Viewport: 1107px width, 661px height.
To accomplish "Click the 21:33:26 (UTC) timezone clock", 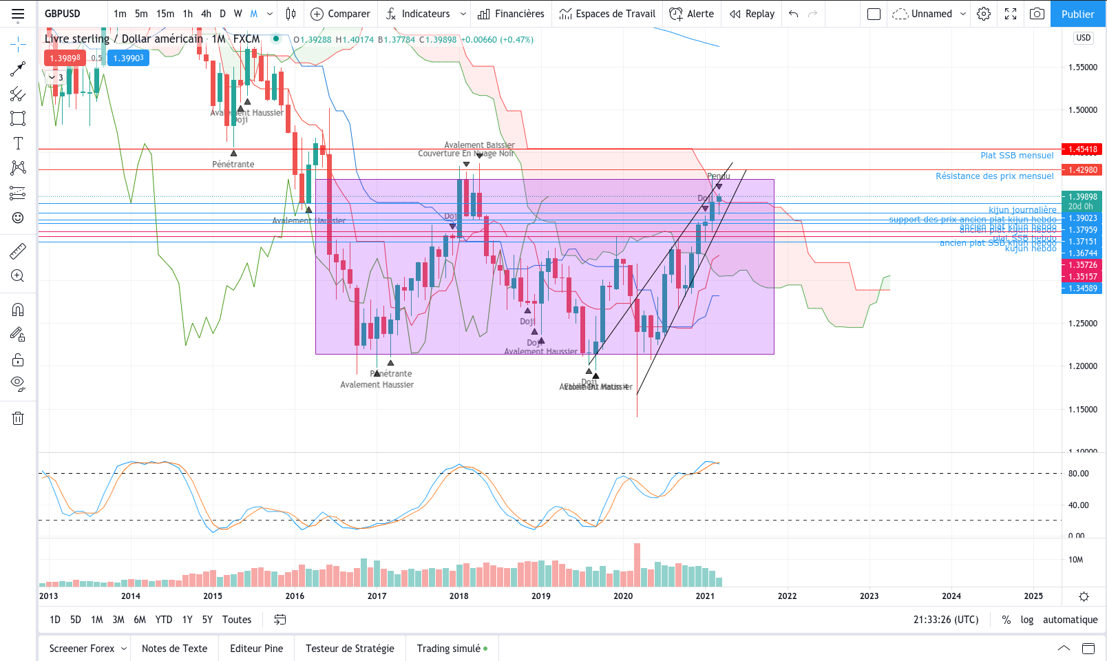I will point(946,620).
